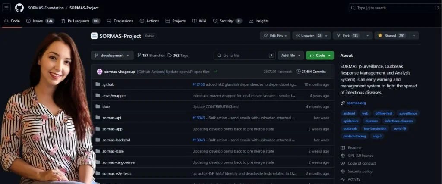The width and height of the screenshot is (442, 184).
Task: Open the Readme link in About
Action: [x=351, y=148]
